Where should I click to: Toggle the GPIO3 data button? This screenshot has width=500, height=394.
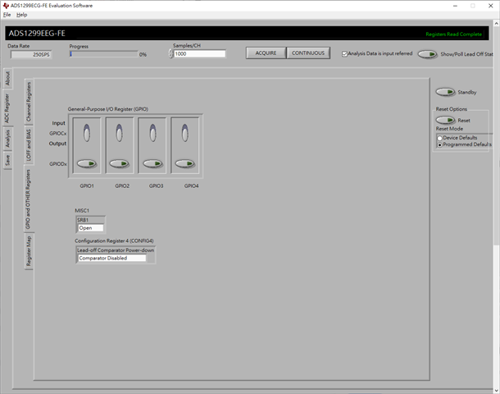(152, 164)
